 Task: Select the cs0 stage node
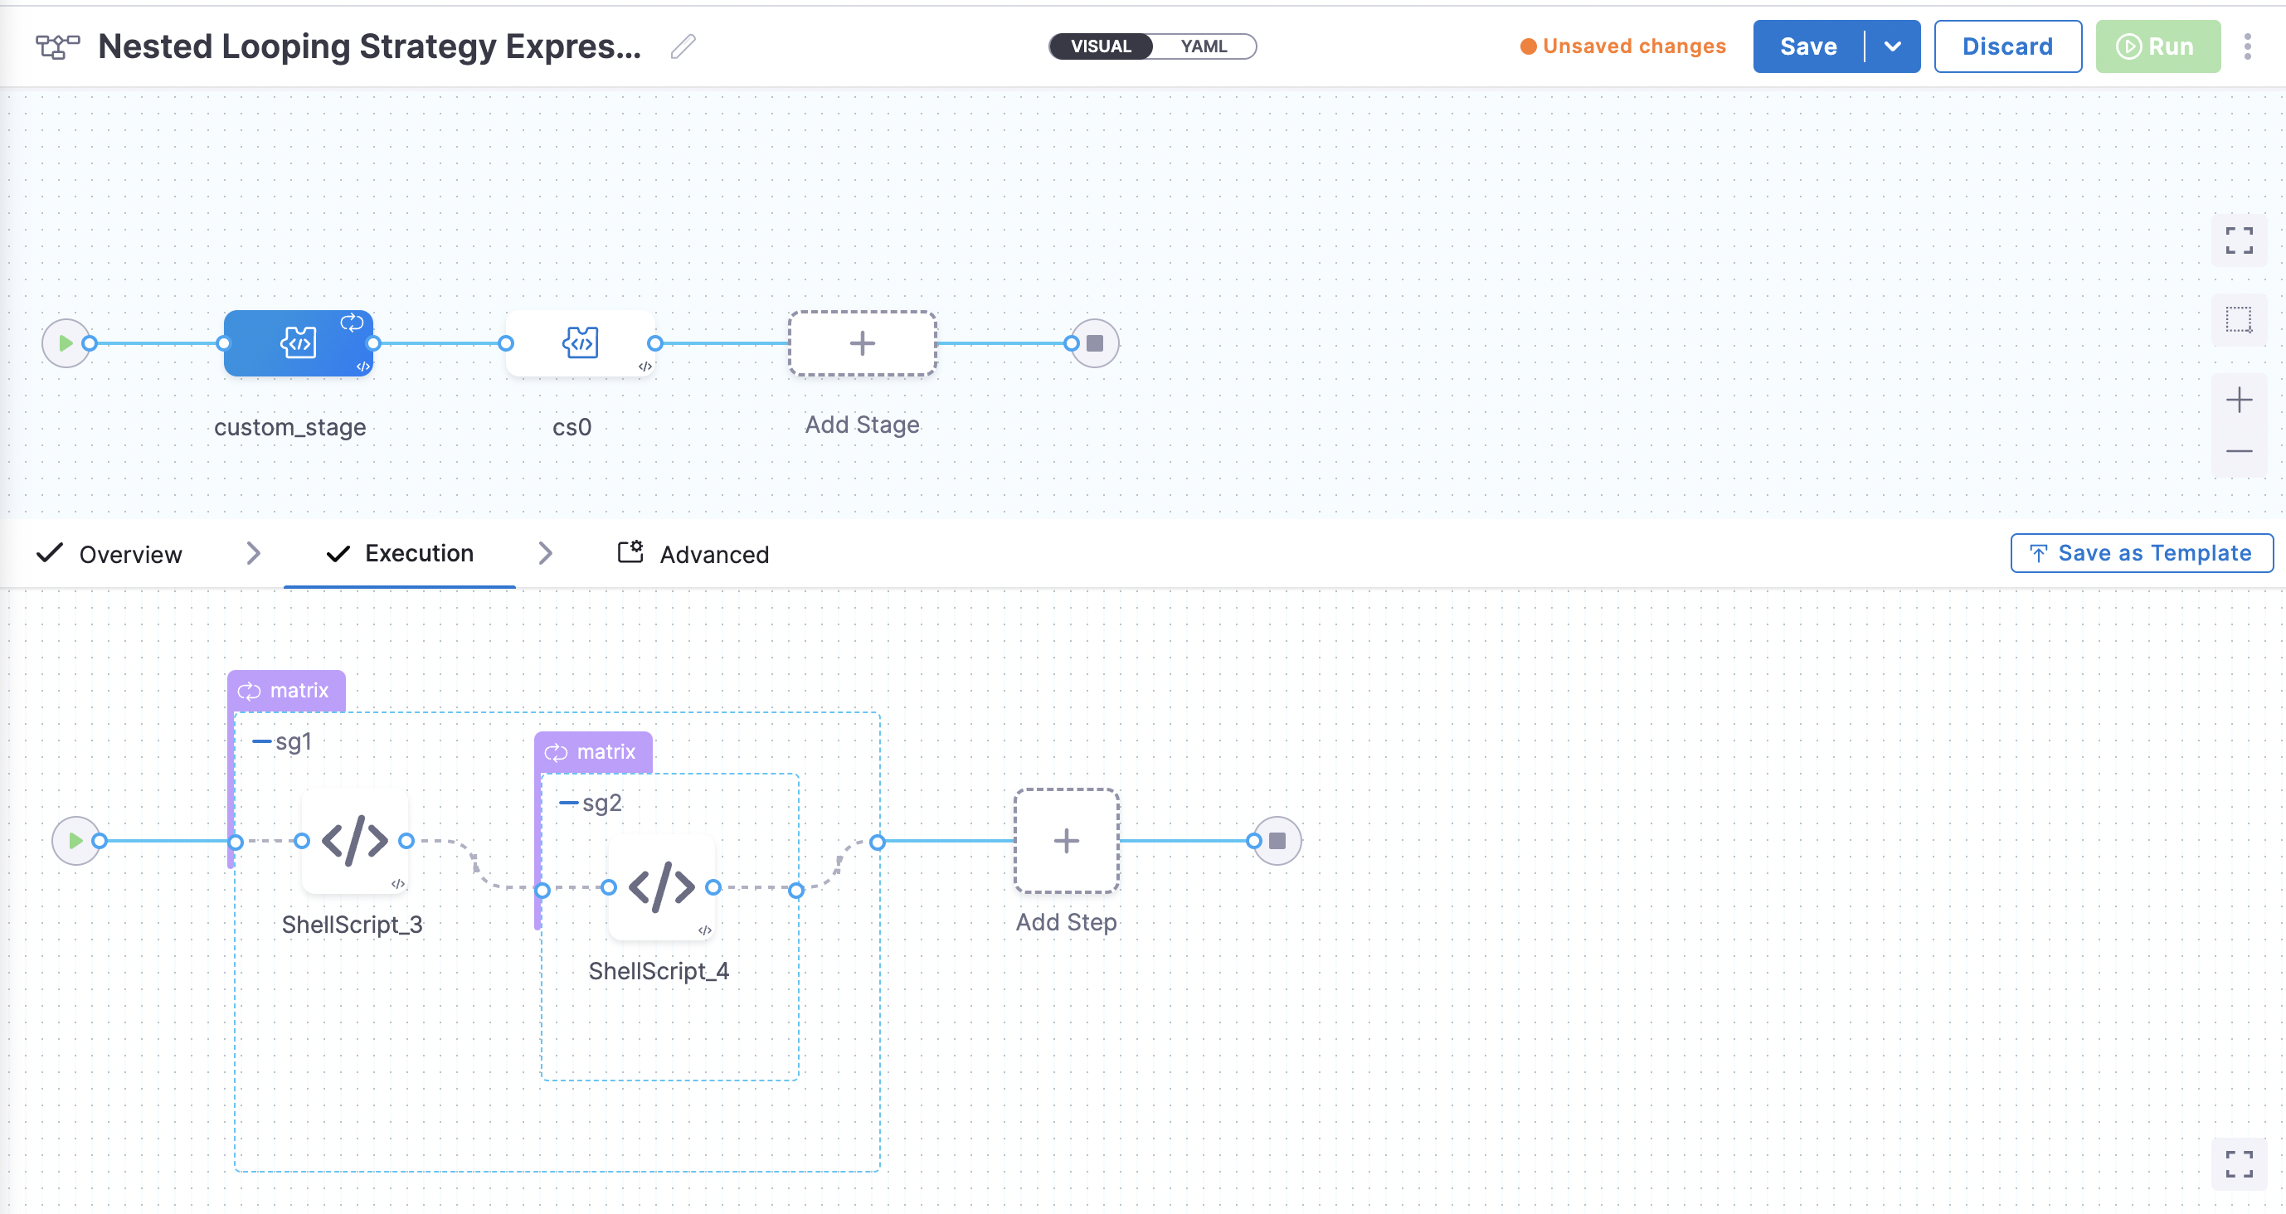coord(581,343)
